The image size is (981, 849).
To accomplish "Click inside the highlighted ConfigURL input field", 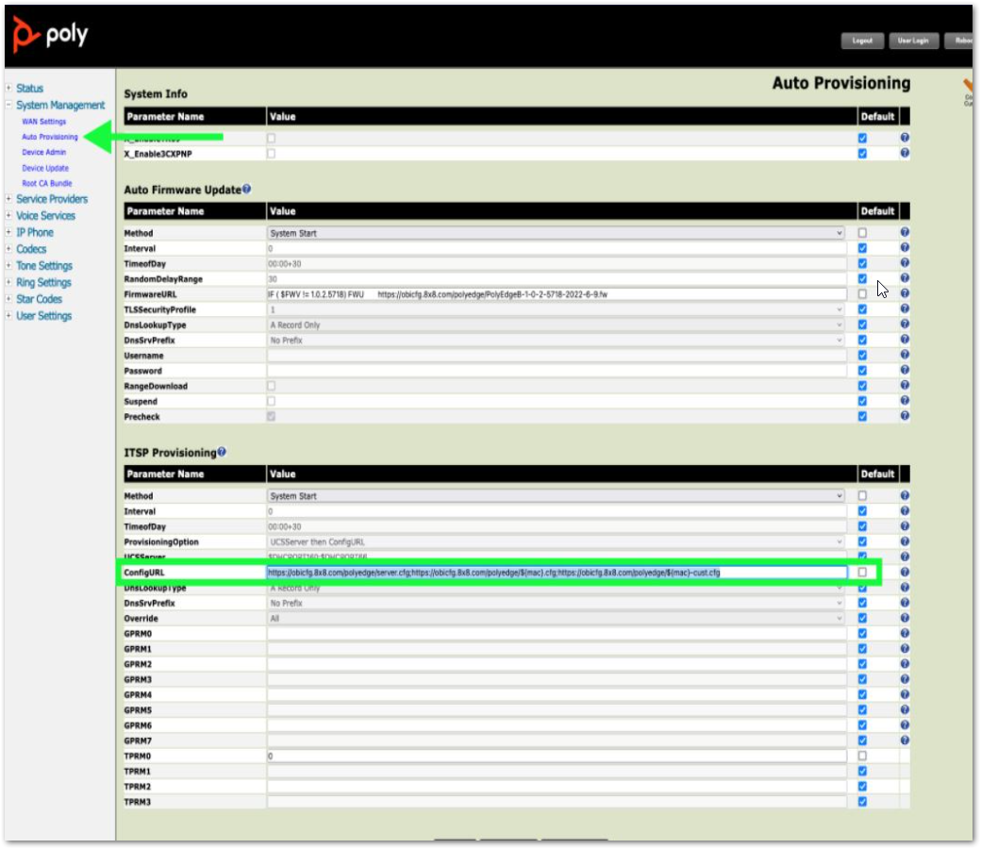I will [x=557, y=573].
